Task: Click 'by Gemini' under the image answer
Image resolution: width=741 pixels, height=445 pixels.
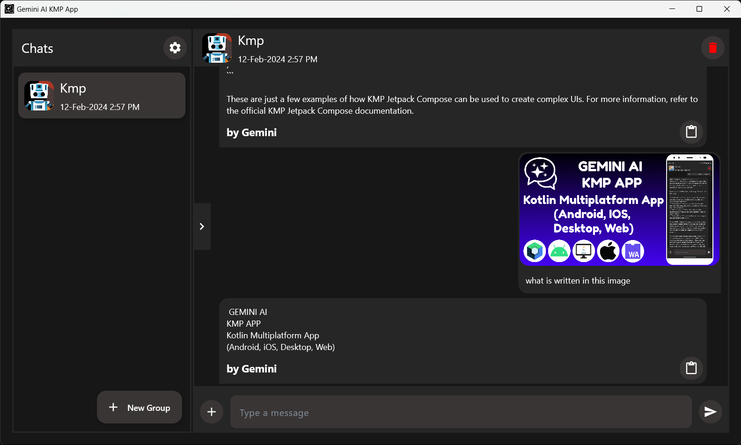Action: coord(251,369)
